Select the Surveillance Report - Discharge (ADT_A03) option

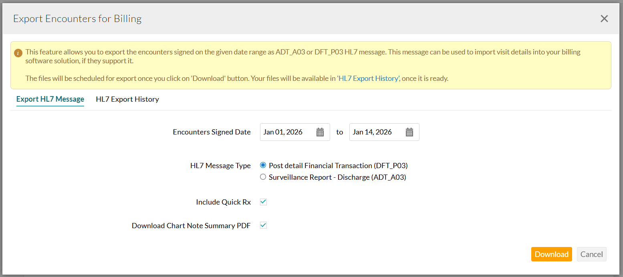click(x=263, y=177)
